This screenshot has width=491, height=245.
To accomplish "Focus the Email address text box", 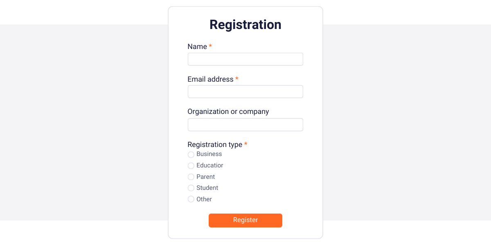I will coord(245,91).
